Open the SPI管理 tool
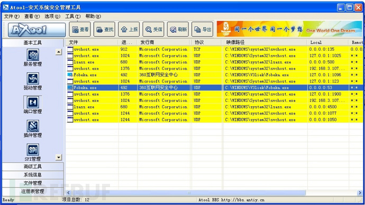Viewport: 365px width, 205px height. coord(33,153)
